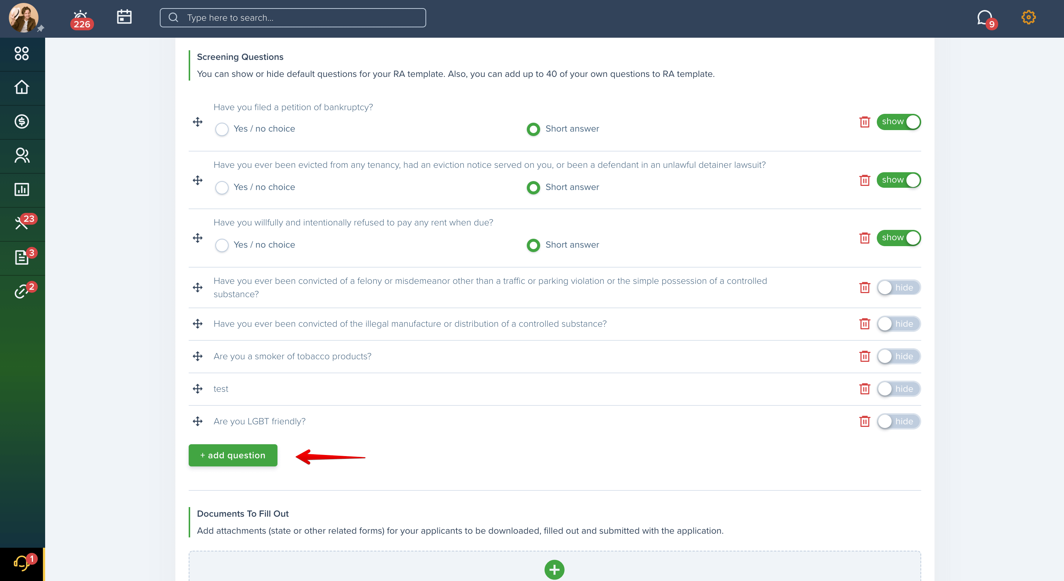Click move handle of the felony question
The image size is (1064, 581).
(198, 288)
